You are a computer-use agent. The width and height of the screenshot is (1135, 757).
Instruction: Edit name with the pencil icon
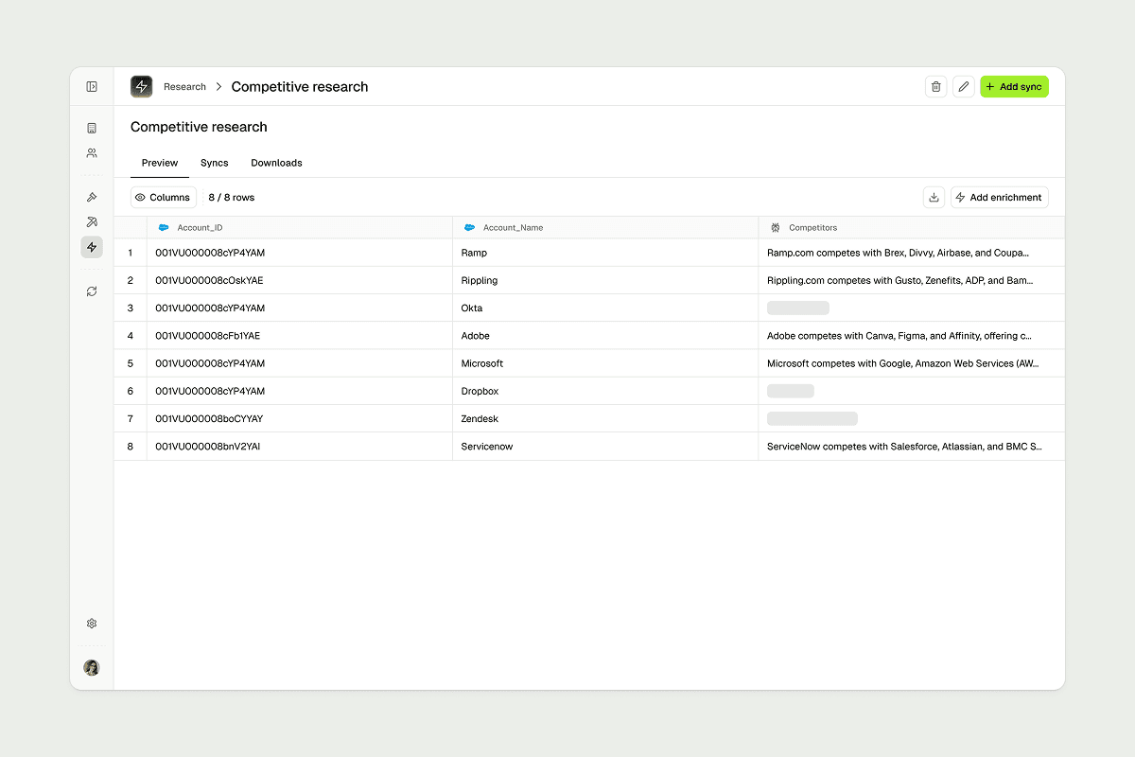964,86
